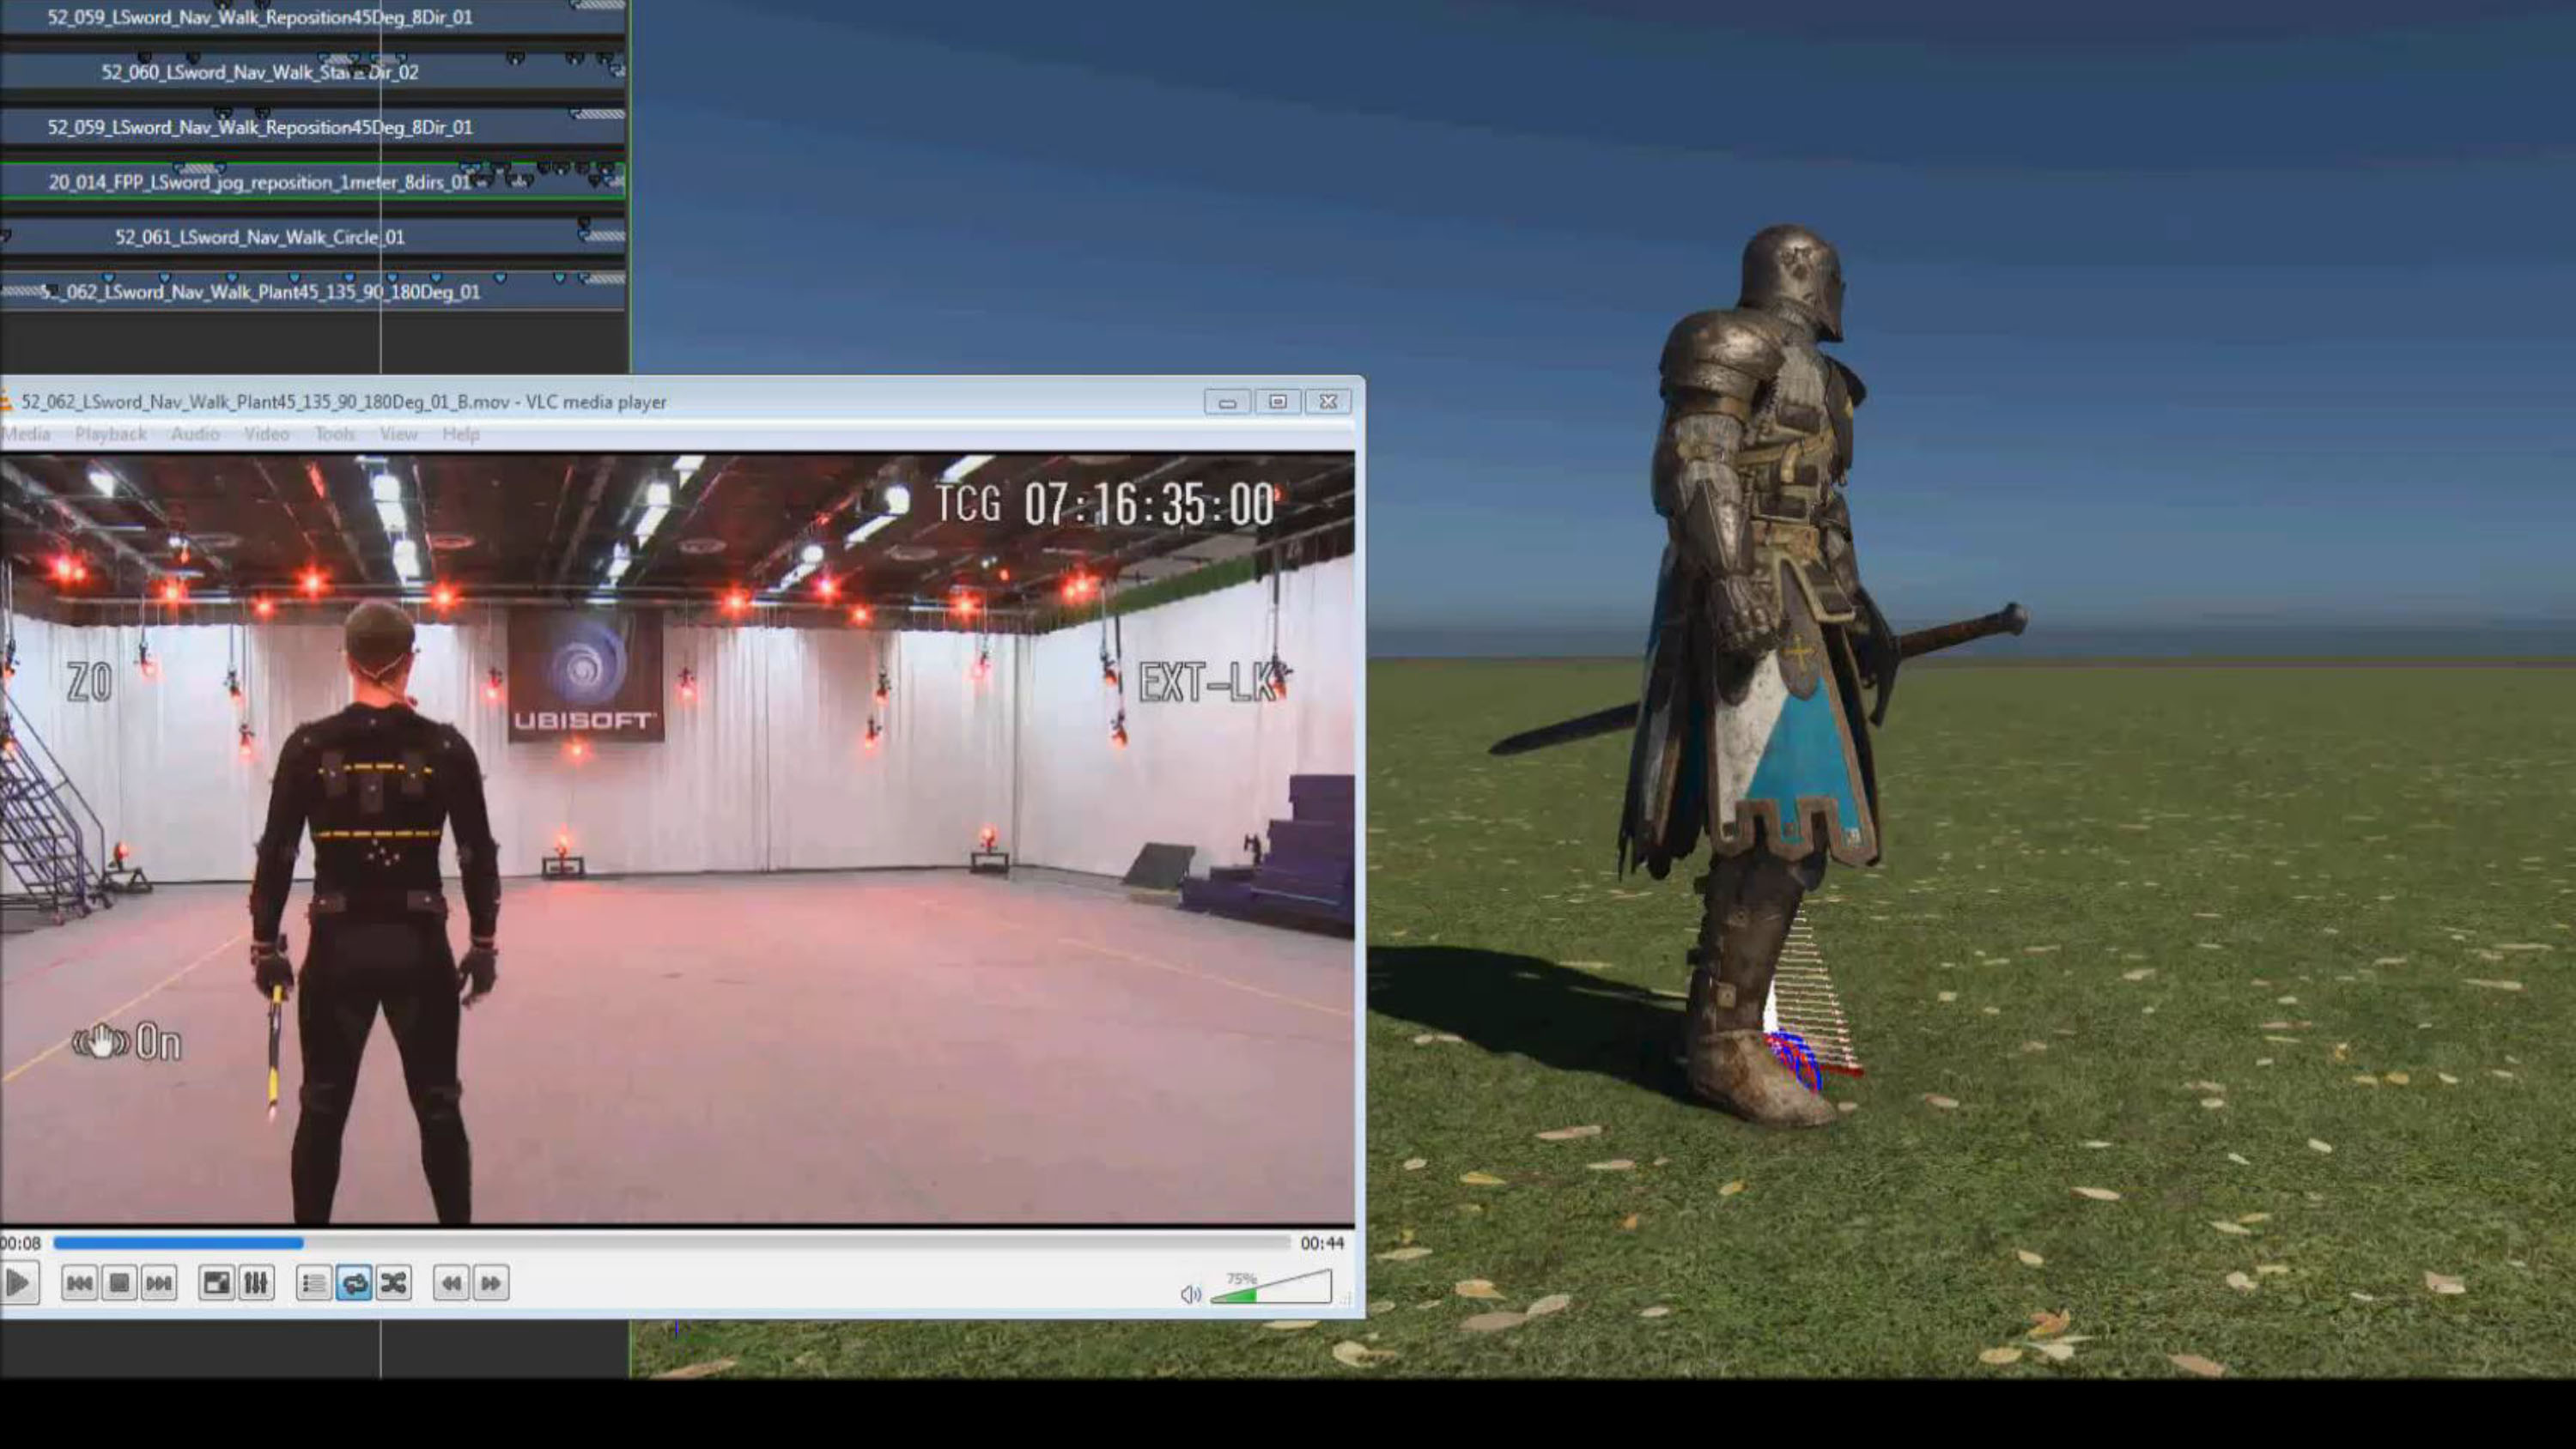The width and height of the screenshot is (2576, 1449).
Task: Open the Playback menu
Action: click(x=110, y=434)
